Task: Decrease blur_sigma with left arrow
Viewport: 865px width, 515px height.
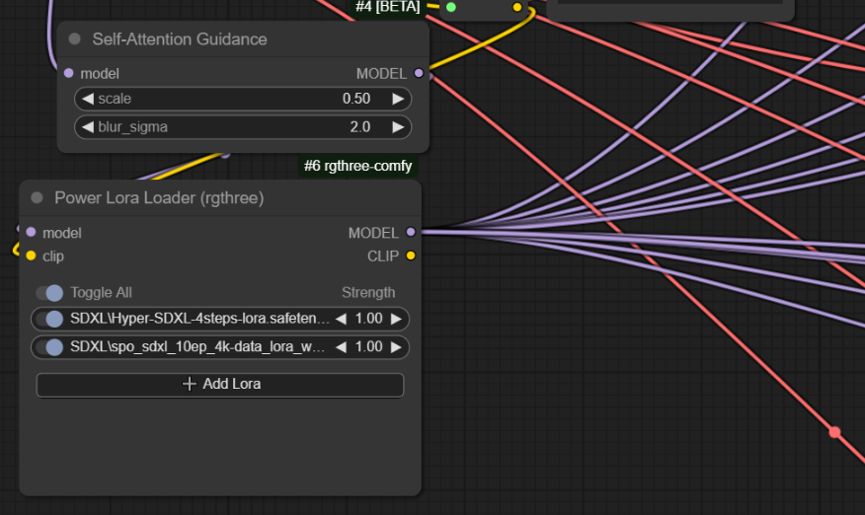Action: pyautogui.click(x=88, y=127)
